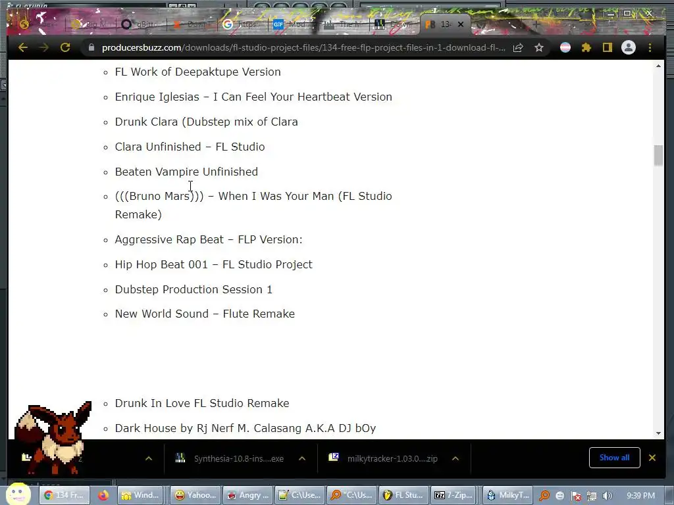
Task: Switch to the 'Big M' browser tab
Action: 90,24
